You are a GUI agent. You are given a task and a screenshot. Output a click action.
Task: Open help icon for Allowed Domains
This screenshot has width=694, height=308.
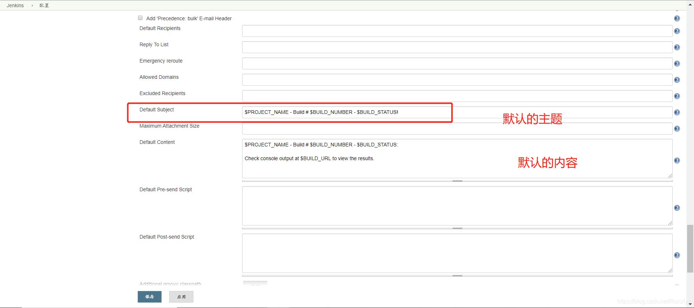[x=677, y=80]
